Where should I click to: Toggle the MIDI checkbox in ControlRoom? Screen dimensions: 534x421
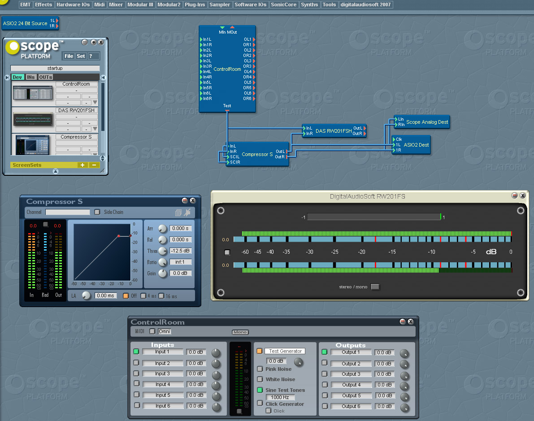coord(152,331)
